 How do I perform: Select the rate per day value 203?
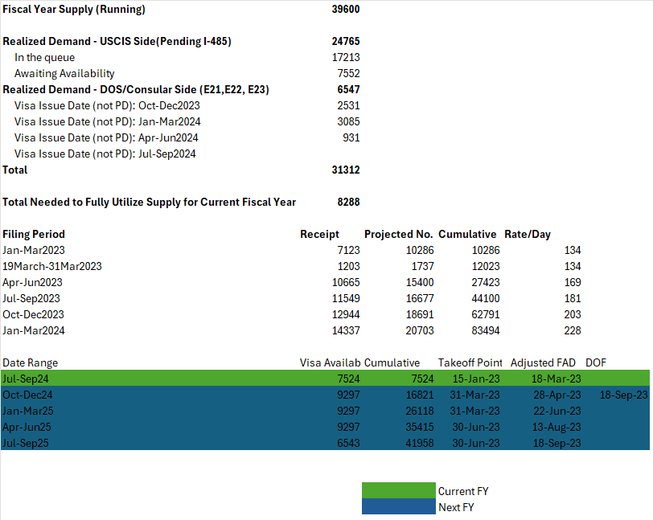click(573, 315)
